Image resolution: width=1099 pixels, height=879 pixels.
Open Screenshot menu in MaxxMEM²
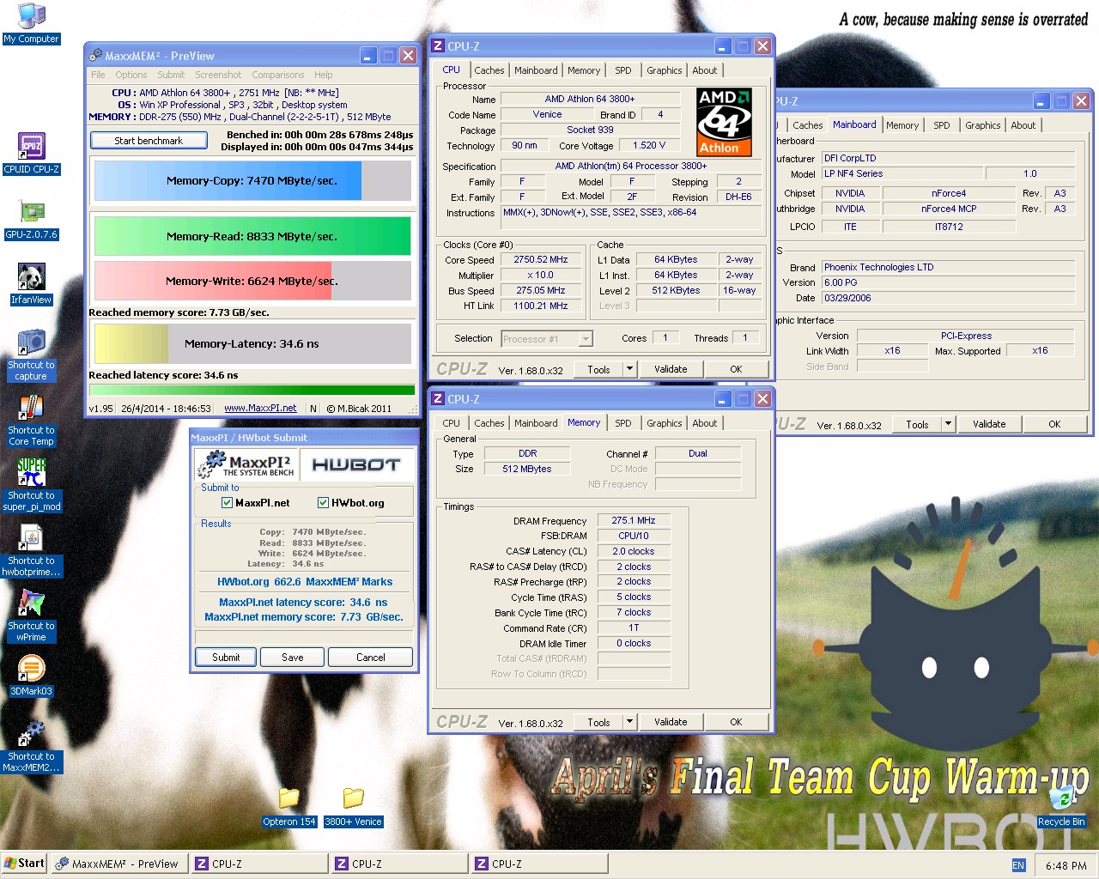point(218,75)
